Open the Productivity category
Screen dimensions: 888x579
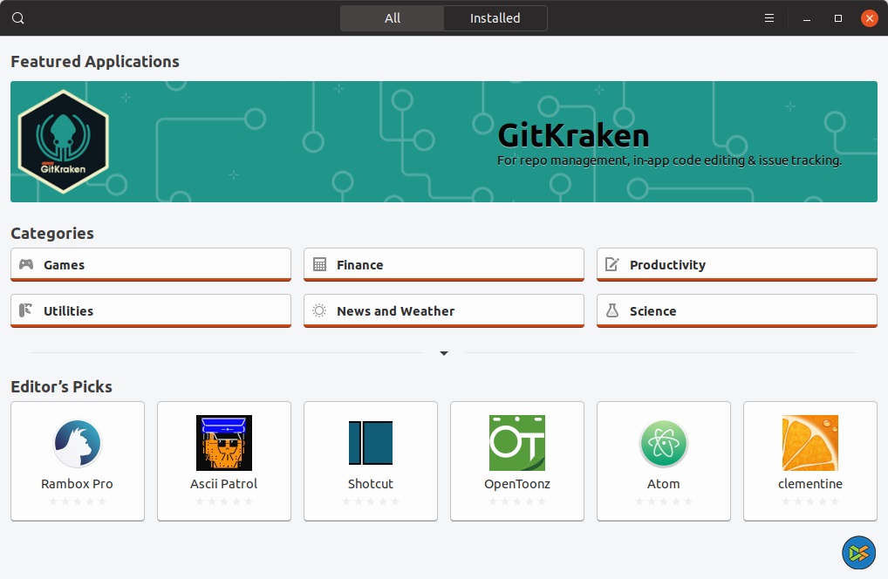pos(737,264)
